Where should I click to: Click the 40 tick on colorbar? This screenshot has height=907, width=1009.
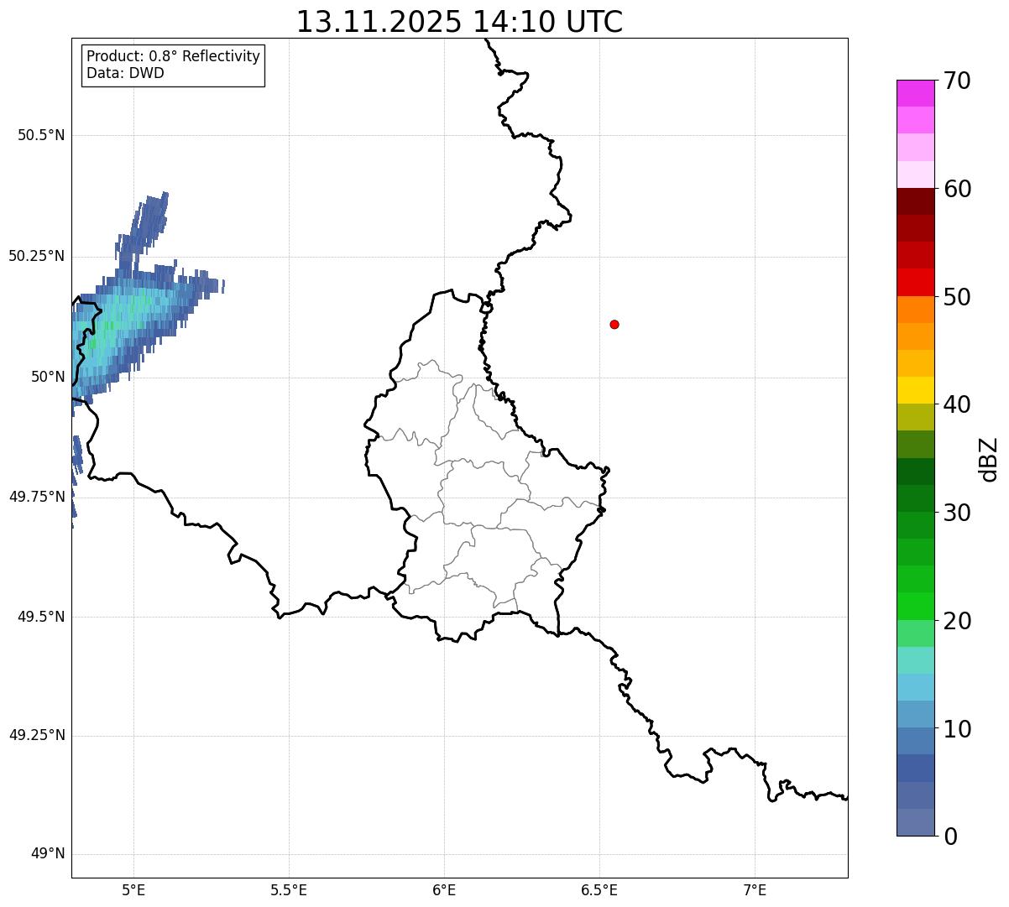click(x=957, y=404)
